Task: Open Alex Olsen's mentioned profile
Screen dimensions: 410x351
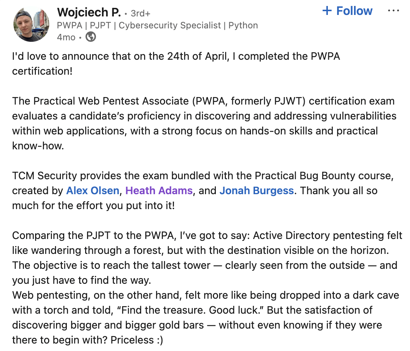Action: click(93, 191)
